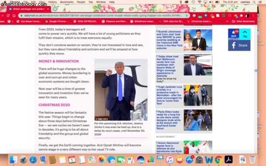Click the volume icon in menu bar

coord(211,2)
